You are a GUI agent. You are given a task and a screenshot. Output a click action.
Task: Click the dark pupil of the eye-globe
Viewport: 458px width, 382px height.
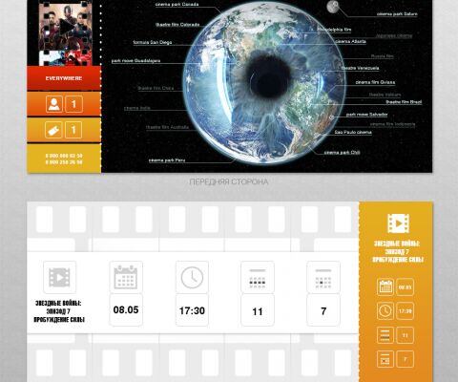pyautogui.click(x=269, y=76)
